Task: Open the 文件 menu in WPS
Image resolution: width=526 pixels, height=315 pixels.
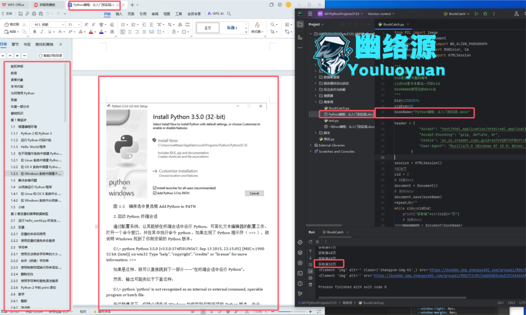Action: [7, 14]
